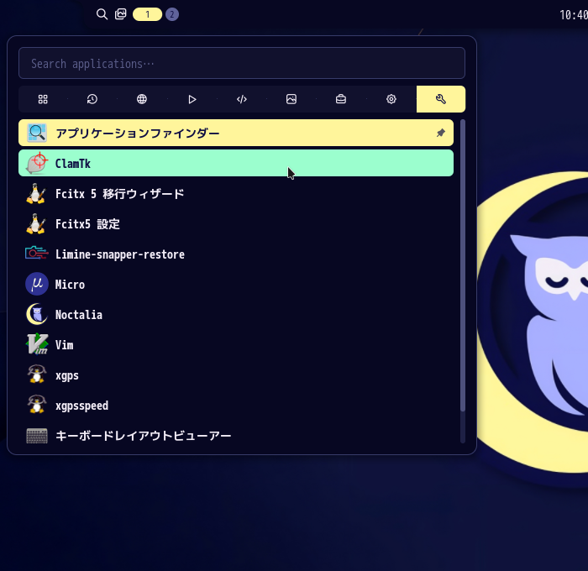Launch Vim

coord(236,345)
